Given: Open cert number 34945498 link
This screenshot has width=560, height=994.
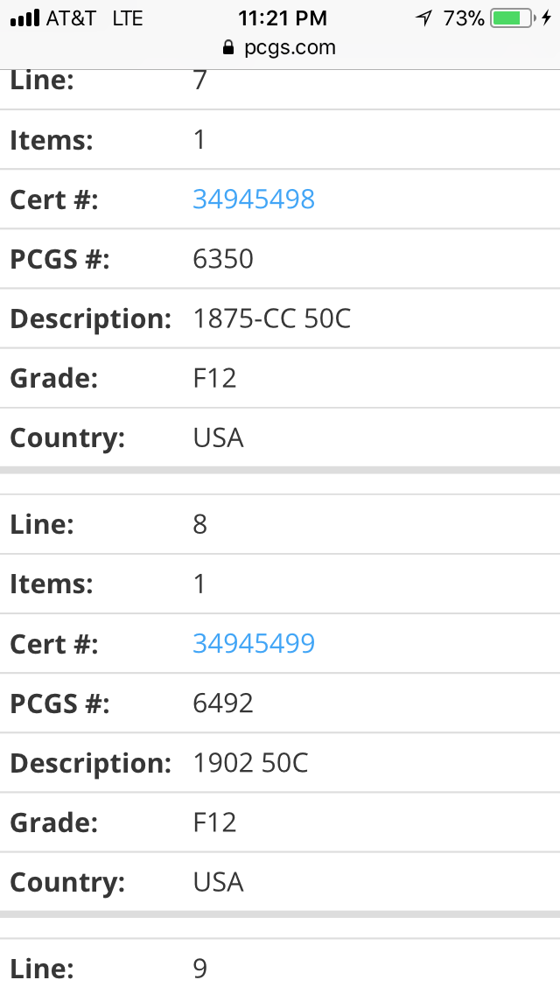Looking at the screenshot, I should [x=254, y=199].
